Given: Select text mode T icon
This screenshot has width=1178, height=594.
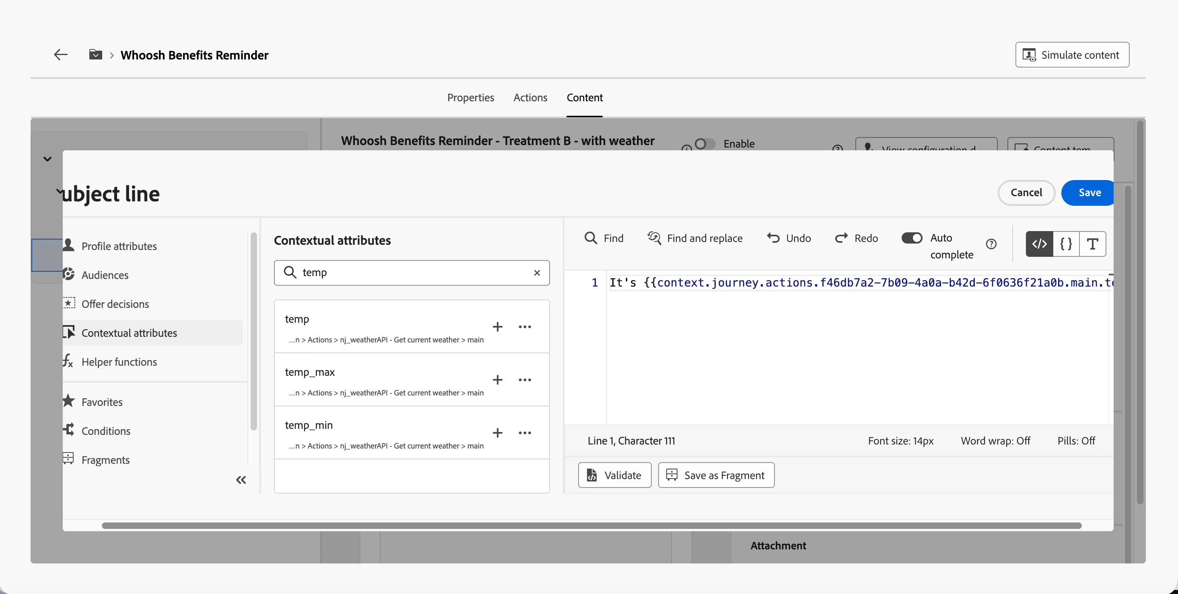Looking at the screenshot, I should click(1092, 244).
